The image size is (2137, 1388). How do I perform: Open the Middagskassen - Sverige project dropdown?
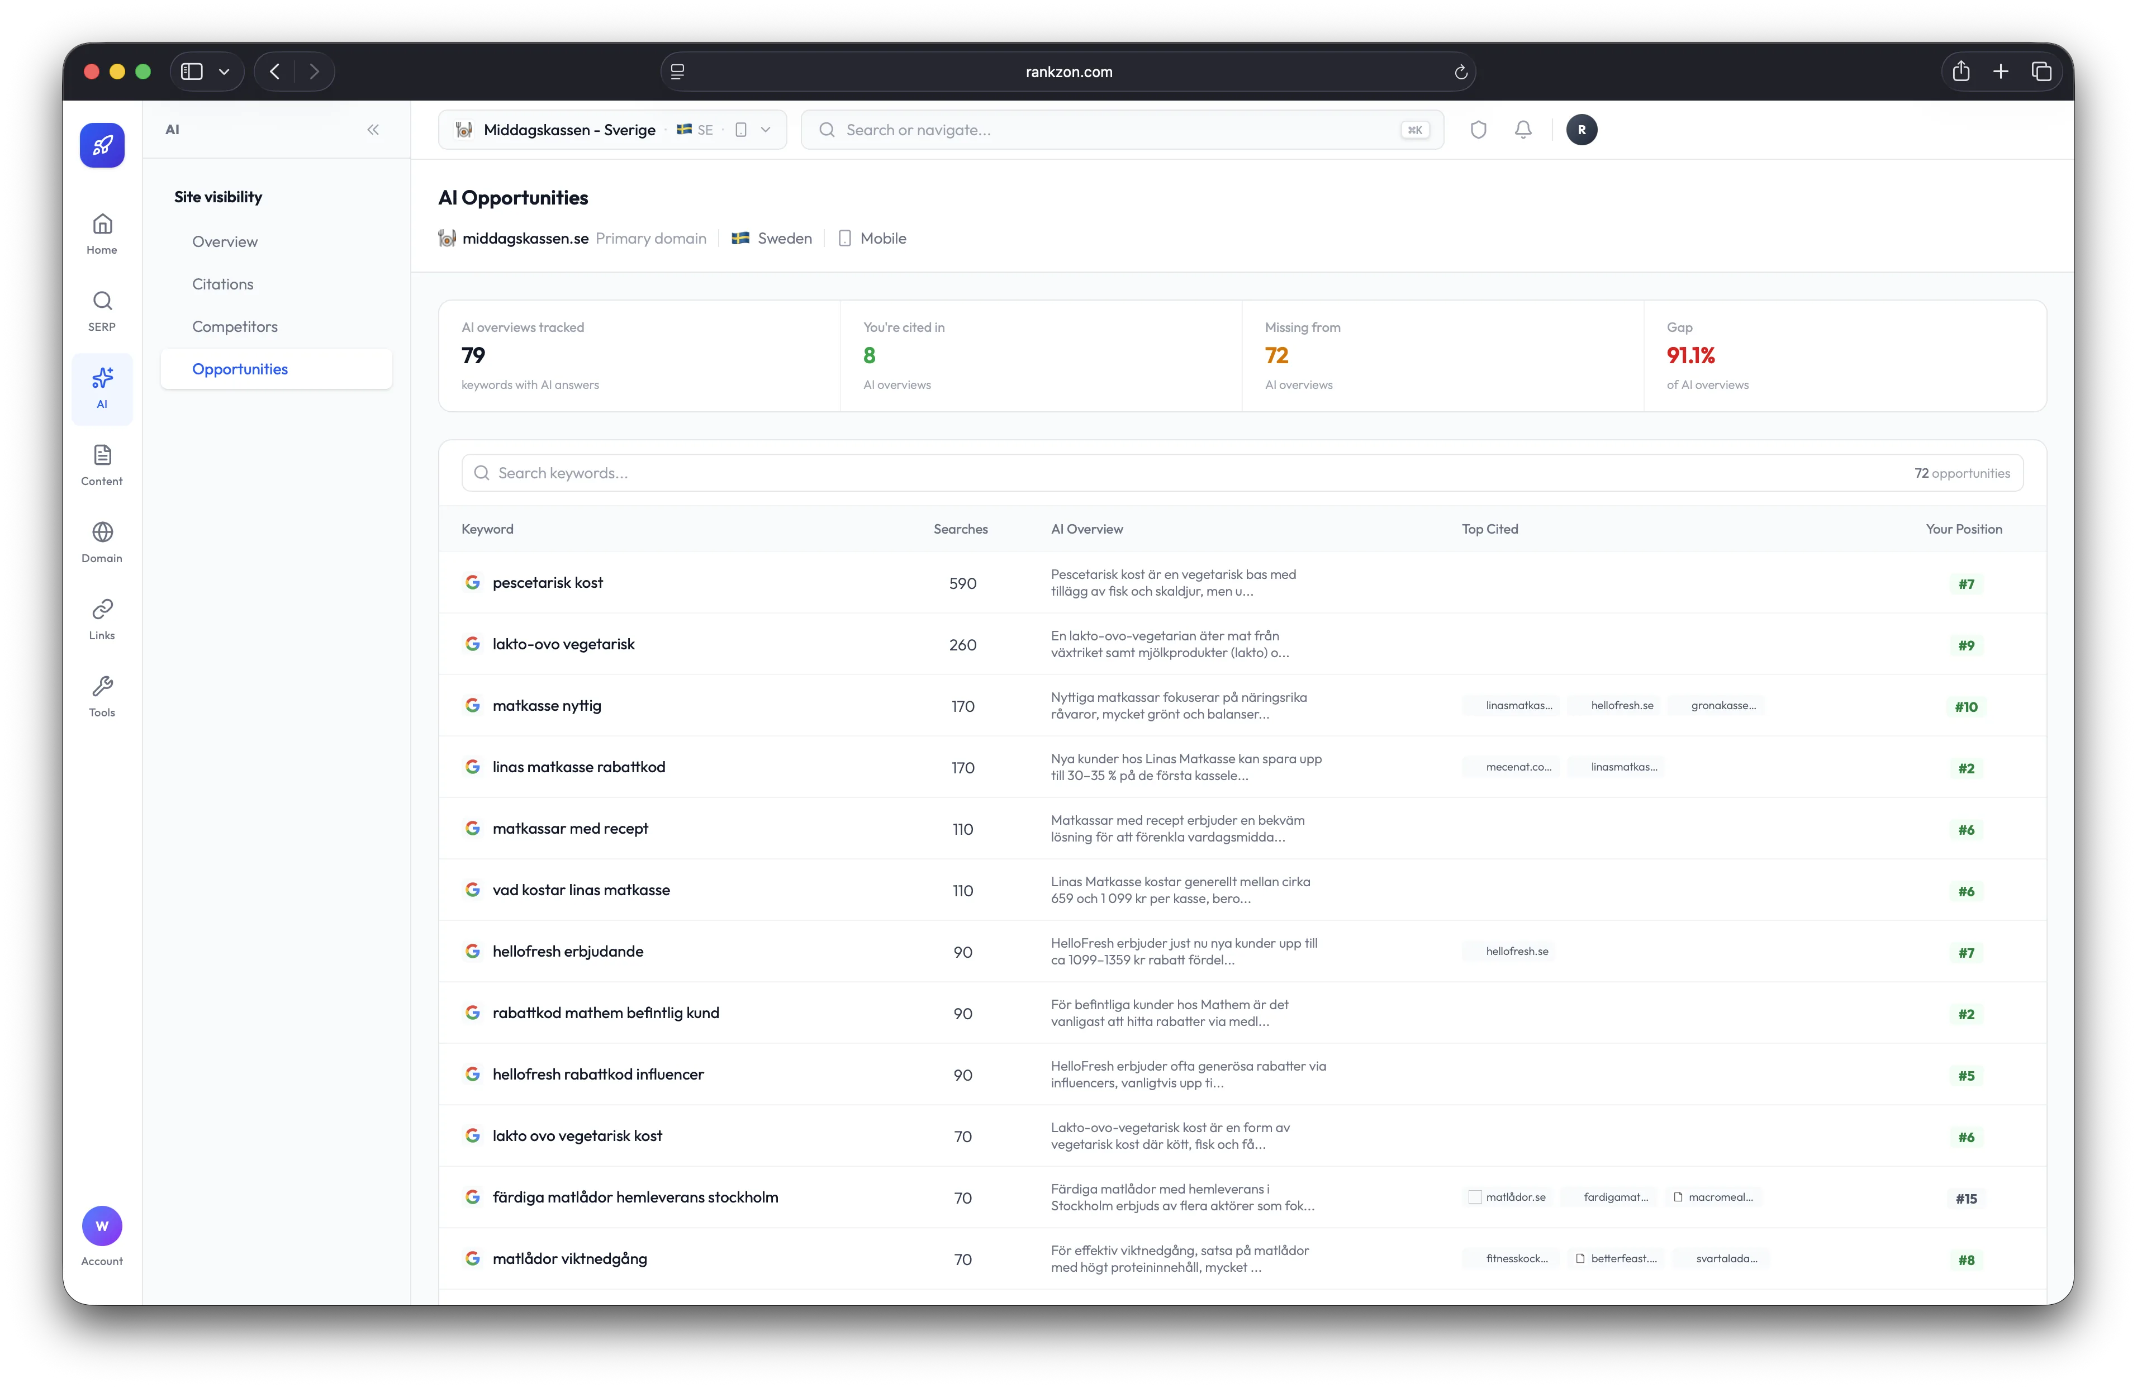tap(612, 129)
